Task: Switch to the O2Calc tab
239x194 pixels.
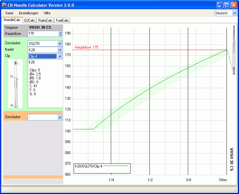Action: pos(30,20)
